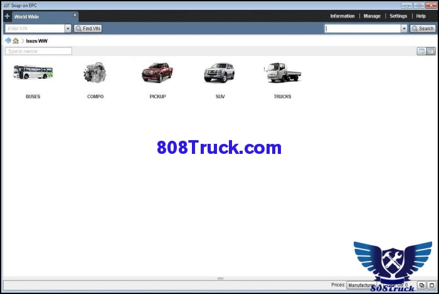This screenshot has width=439, height=294.
Task: Close the World Wide tab
Action: [75, 14]
